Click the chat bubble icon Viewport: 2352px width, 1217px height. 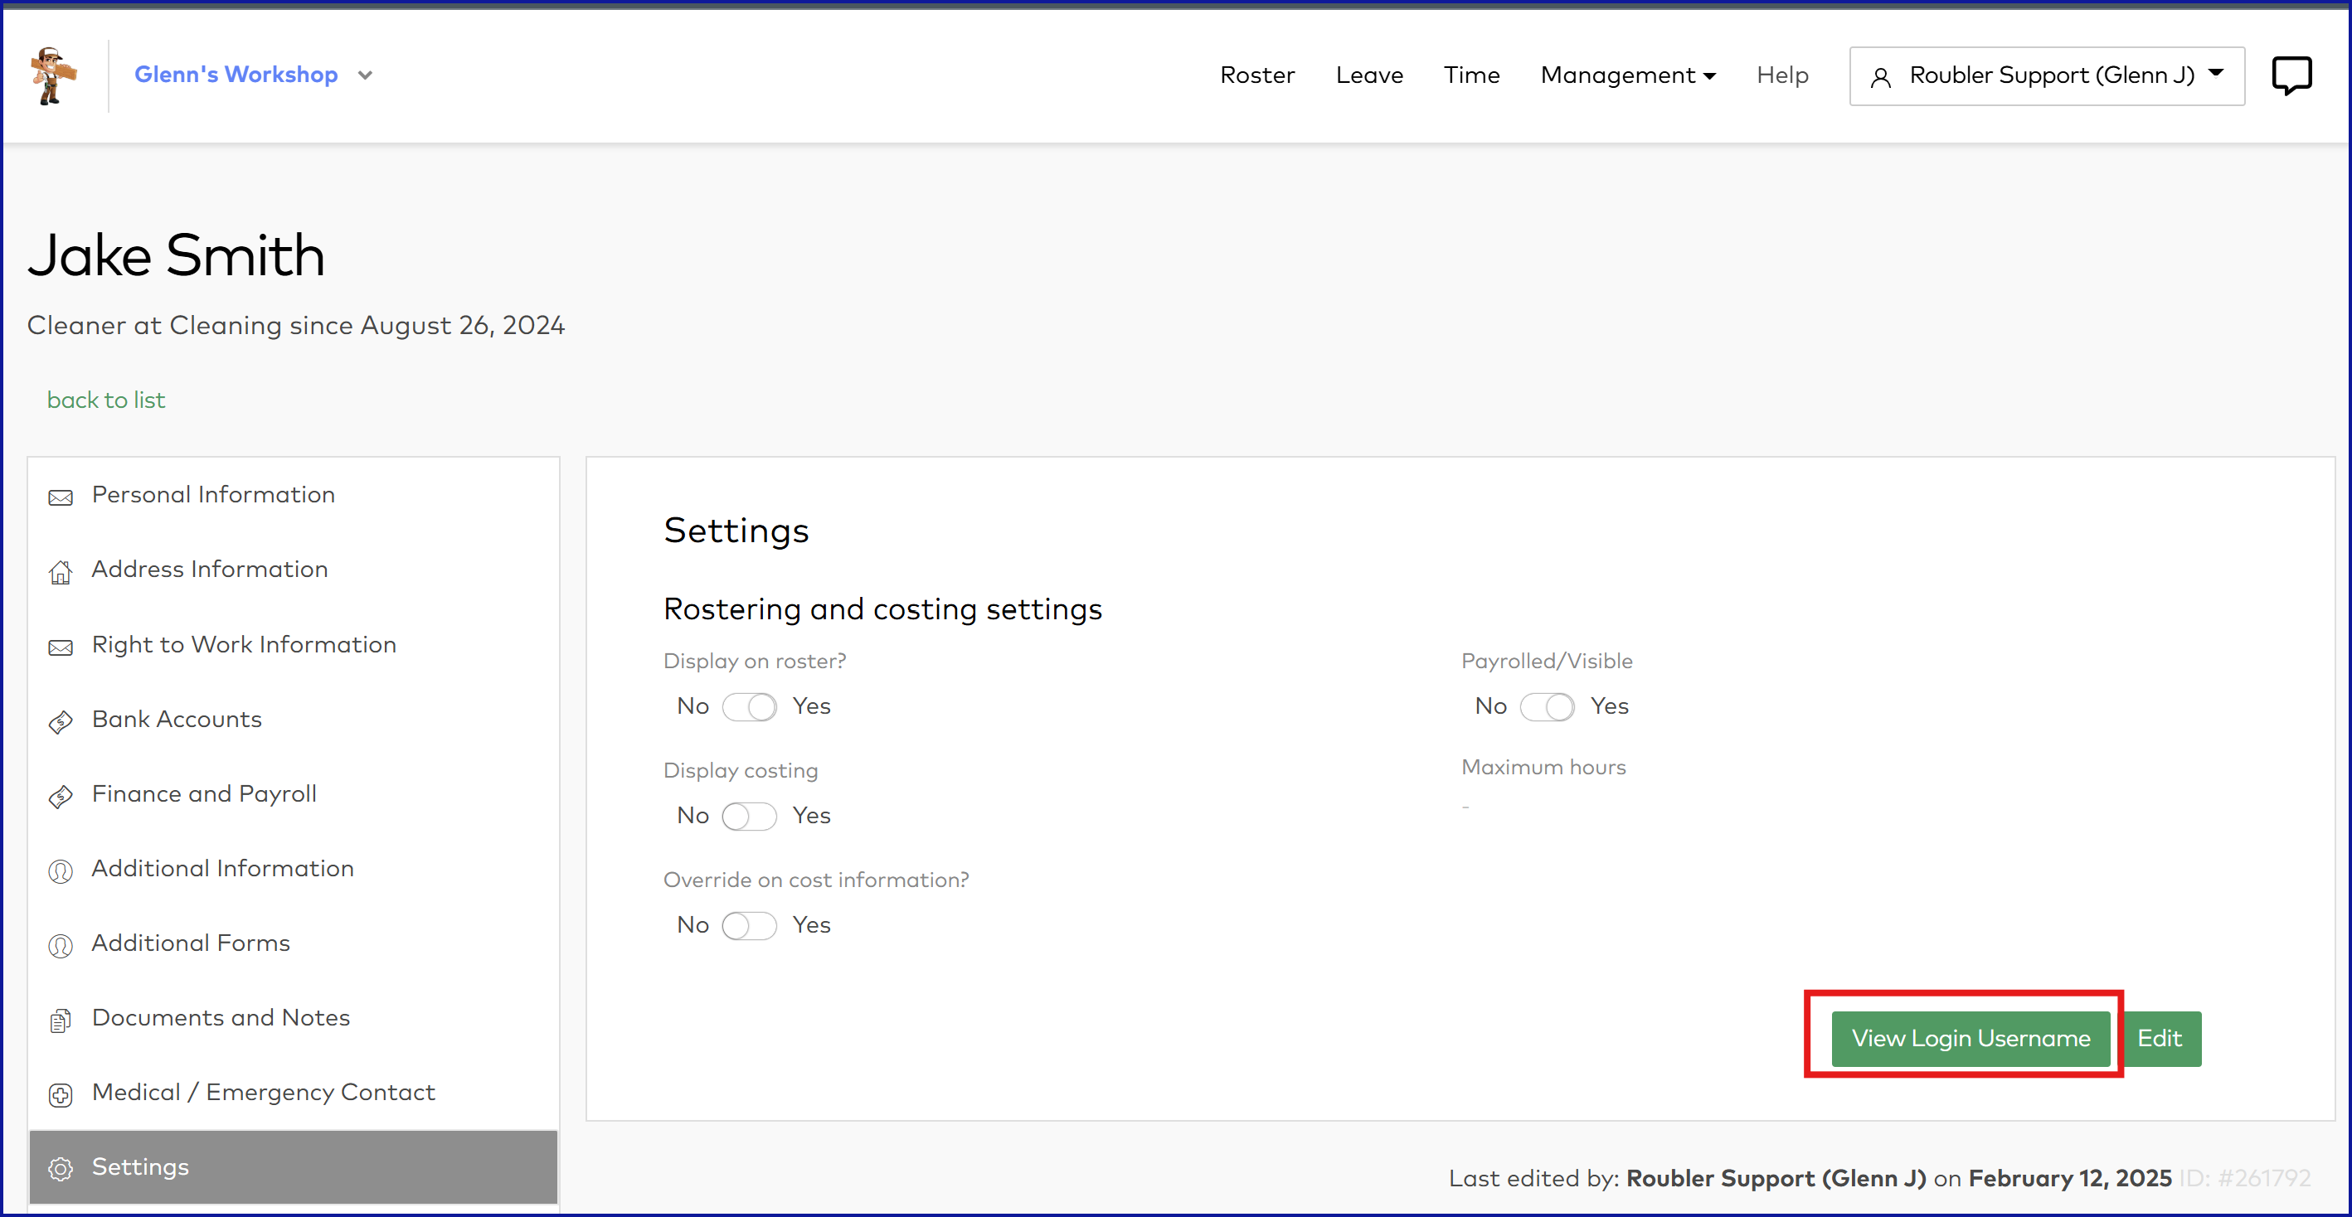2291,75
